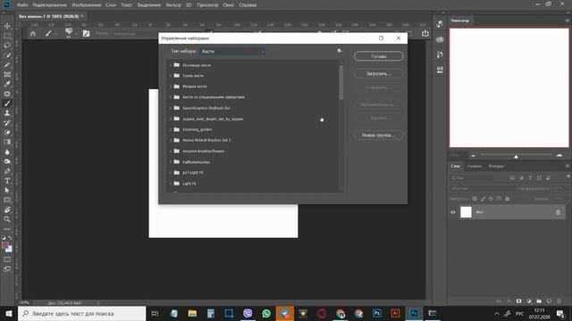572x321 pixels.
Task: Switch to the Каналы tab
Action: pos(475,167)
